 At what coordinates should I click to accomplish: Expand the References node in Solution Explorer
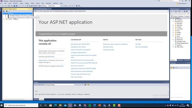(x=173, y=22)
